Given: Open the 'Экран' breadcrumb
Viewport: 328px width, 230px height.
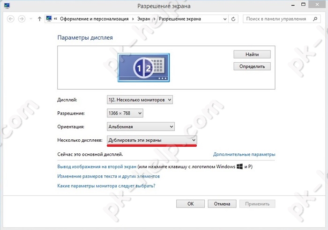Looking at the screenshot, I should (144, 19).
